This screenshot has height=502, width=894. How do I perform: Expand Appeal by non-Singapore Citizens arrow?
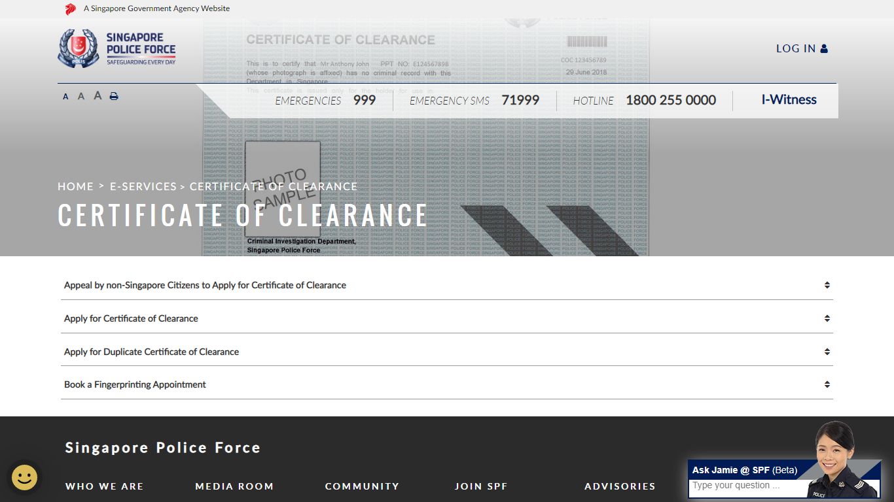pos(827,285)
